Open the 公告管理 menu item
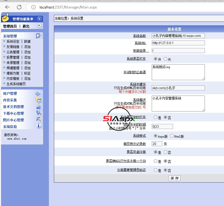This screenshot has width=224, height=206. tap(13, 52)
